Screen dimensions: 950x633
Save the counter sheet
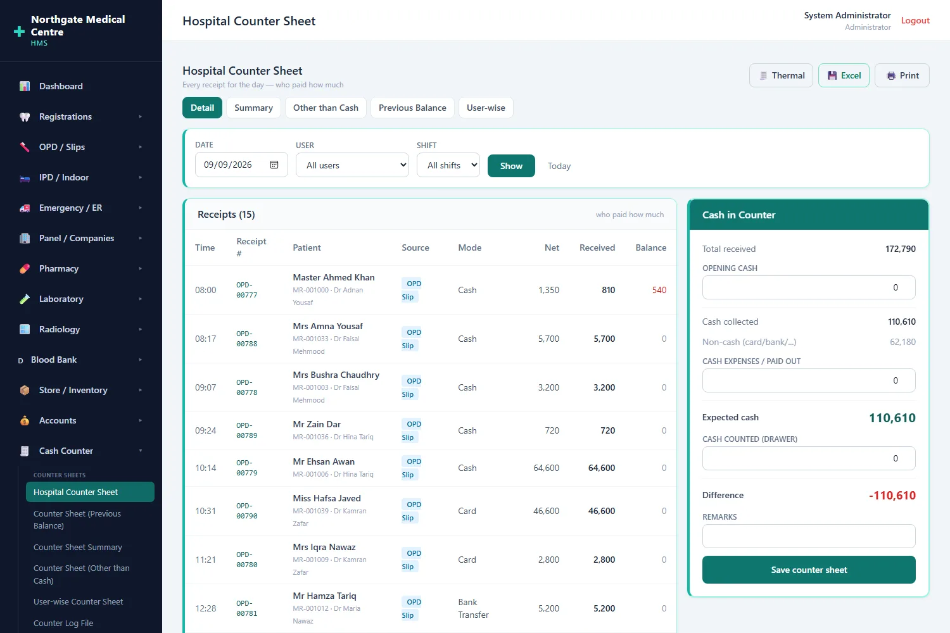click(809, 570)
